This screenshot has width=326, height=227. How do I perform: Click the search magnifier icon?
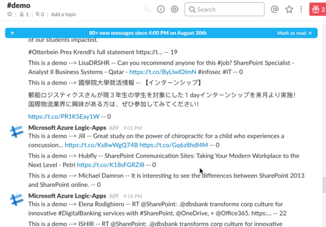click(192, 9)
